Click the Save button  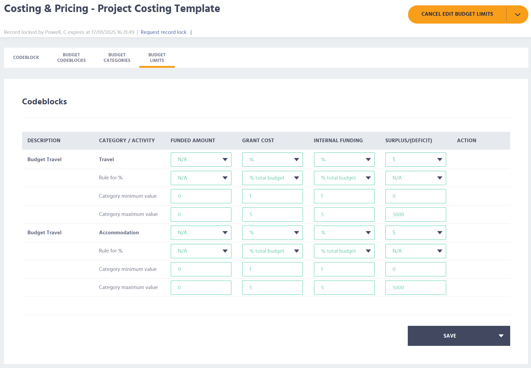(x=450, y=336)
